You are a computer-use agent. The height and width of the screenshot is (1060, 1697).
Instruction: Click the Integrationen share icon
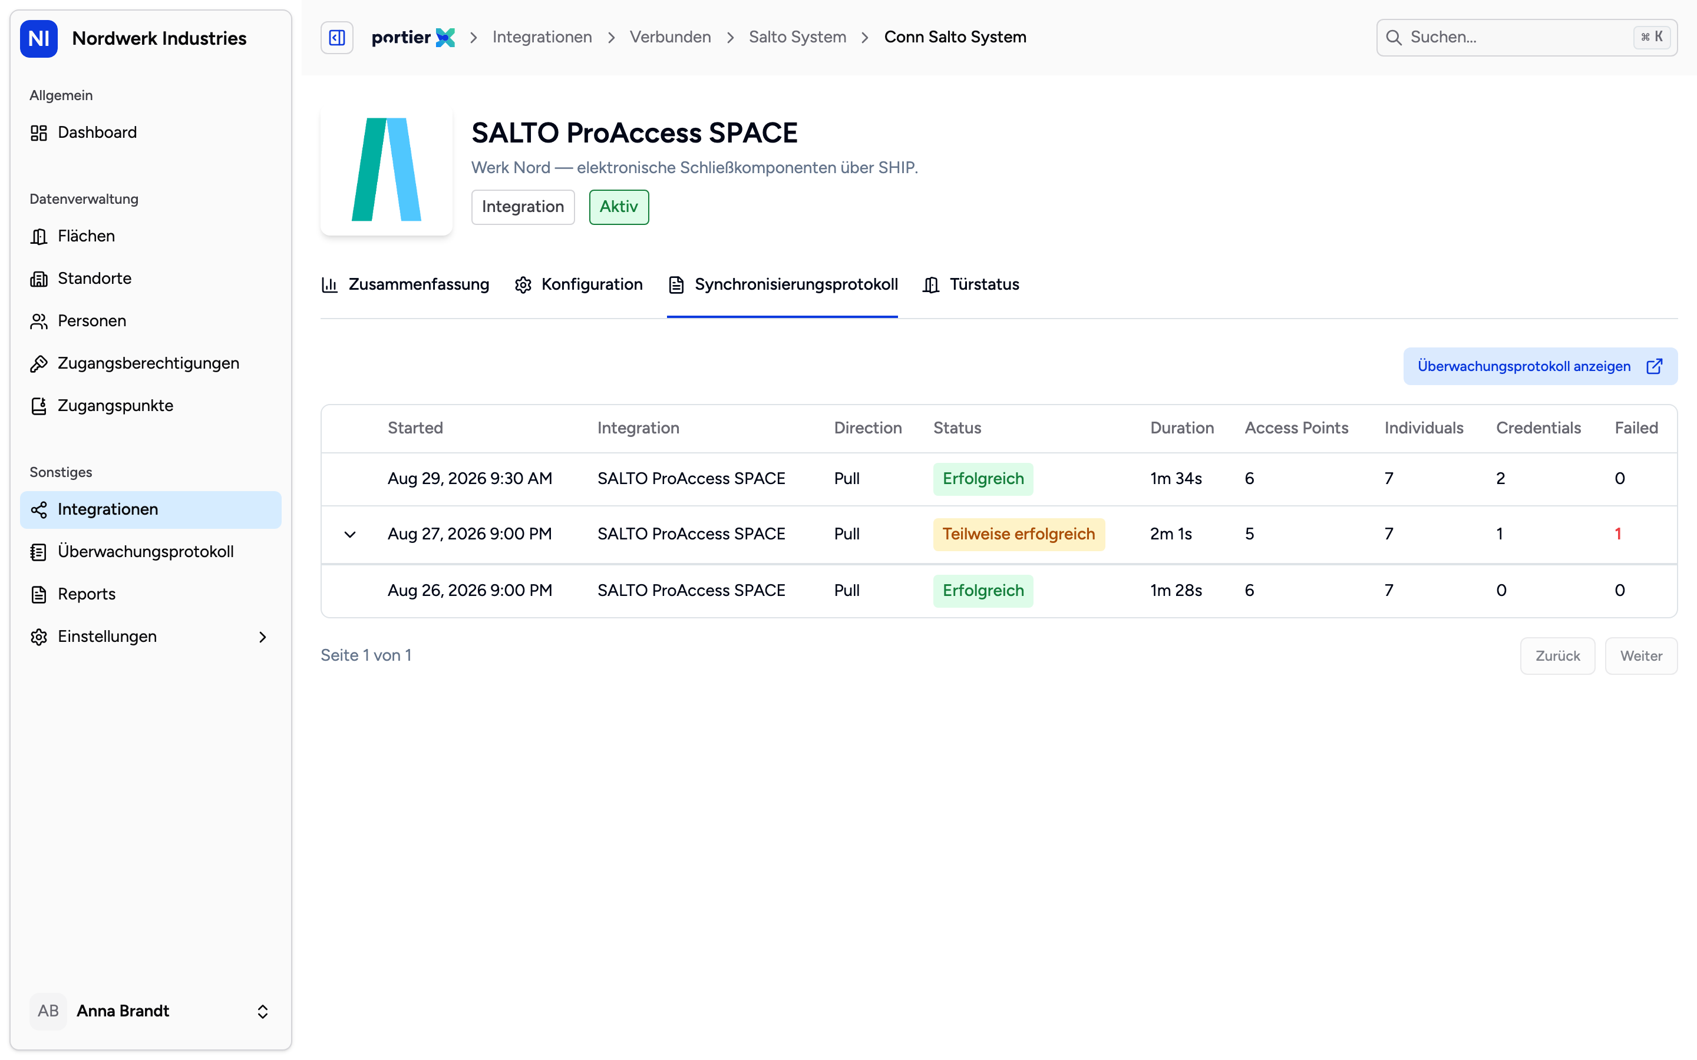point(38,509)
